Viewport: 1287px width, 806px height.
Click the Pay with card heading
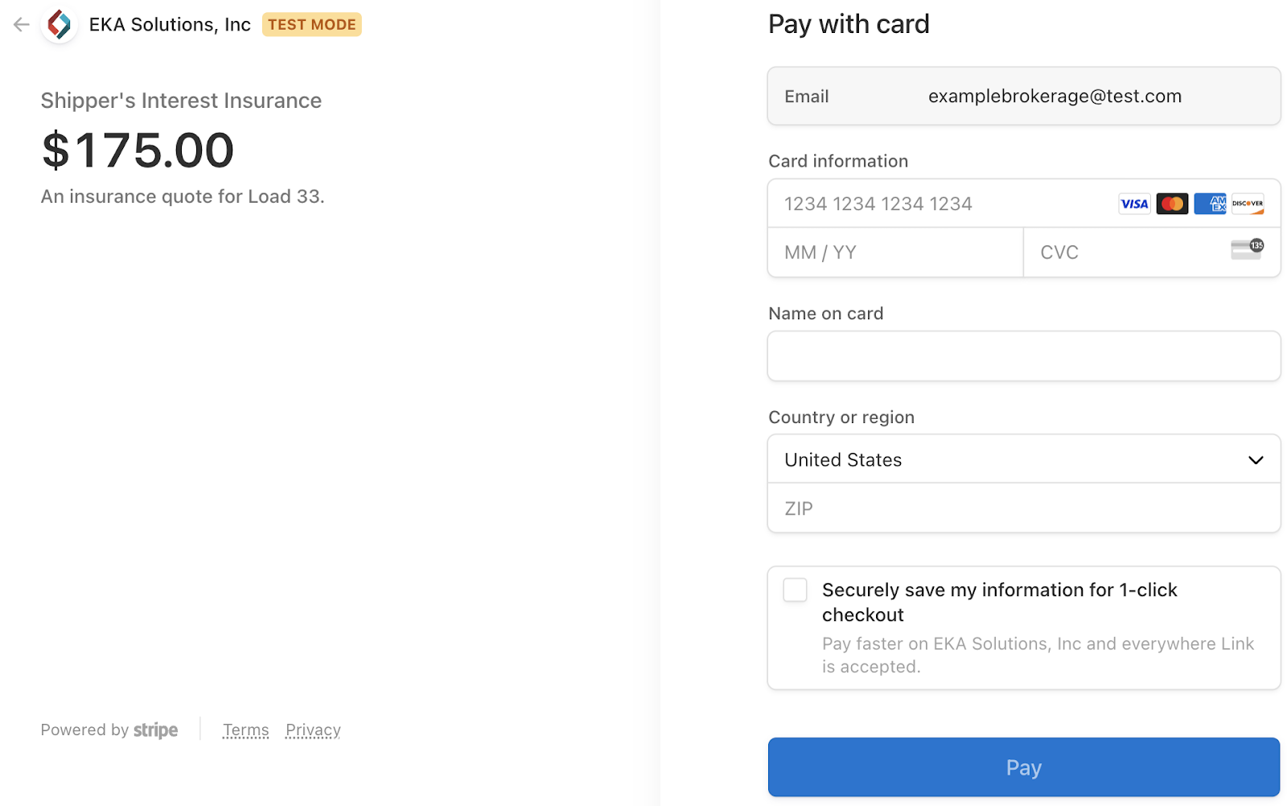(x=848, y=23)
